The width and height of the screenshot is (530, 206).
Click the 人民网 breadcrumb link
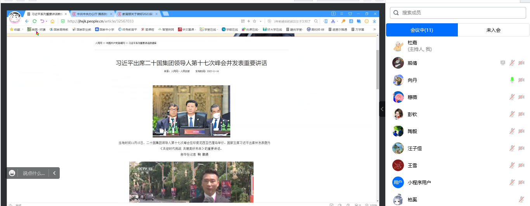click(99, 43)
